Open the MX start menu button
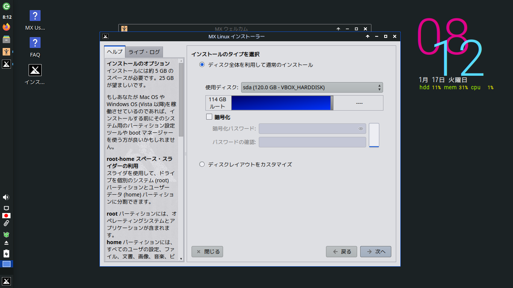This screenshot has height=288, width=513. tap(6, 281)
